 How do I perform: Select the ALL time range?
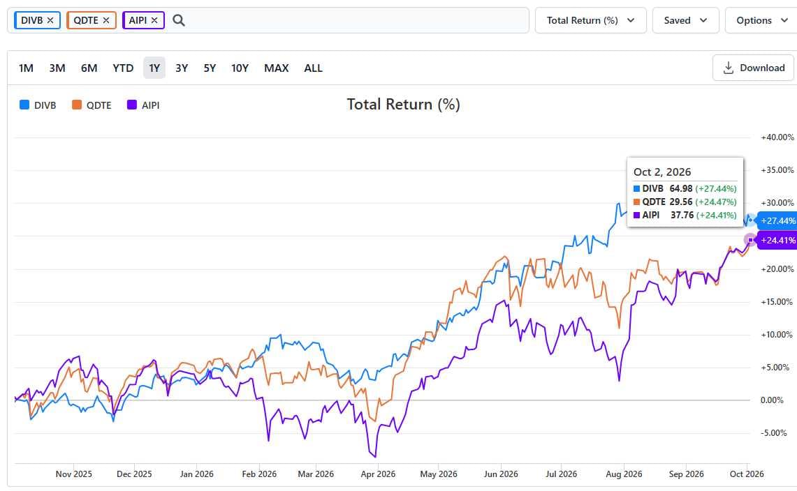(x=313, y=68)
